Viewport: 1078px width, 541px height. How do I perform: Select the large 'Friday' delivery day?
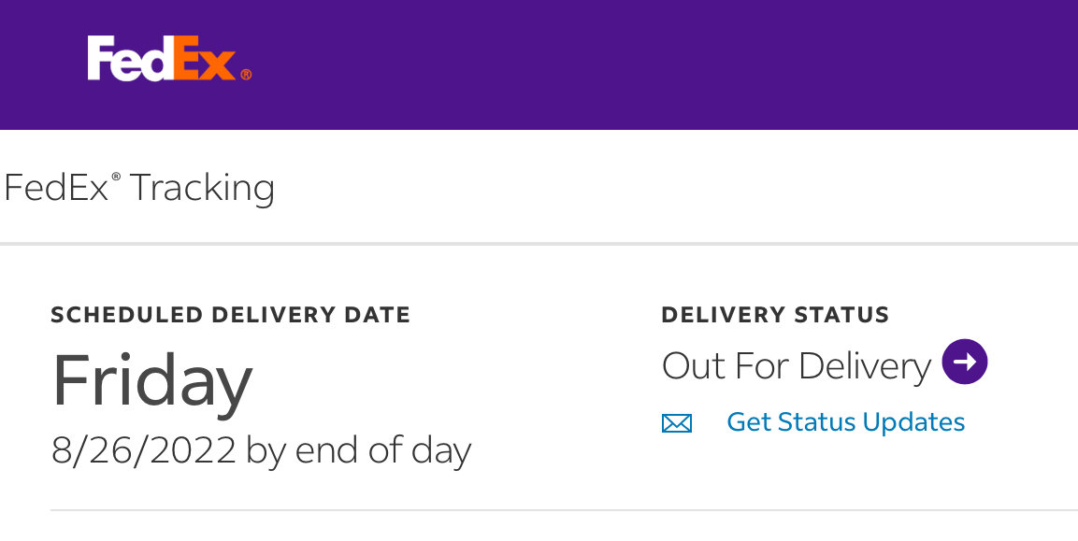pos(152,381)
